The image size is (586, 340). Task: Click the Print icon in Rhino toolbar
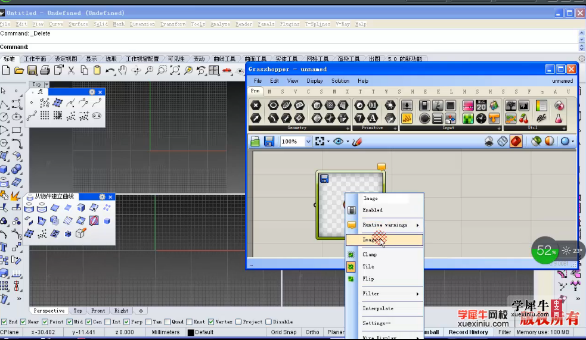click(x=45, y=70)
